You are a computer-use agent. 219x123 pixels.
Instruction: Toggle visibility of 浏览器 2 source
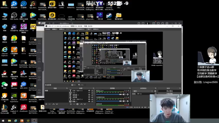tap(89, 95)
